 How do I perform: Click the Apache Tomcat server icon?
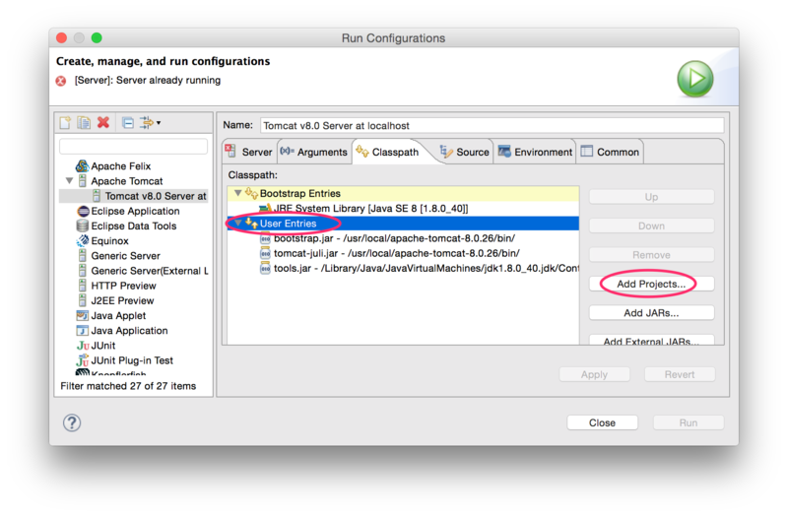pos(83,181)
